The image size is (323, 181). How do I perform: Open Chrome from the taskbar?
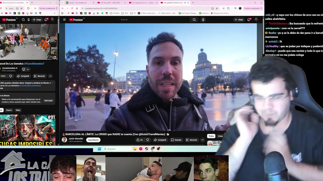tap(152, 149)
